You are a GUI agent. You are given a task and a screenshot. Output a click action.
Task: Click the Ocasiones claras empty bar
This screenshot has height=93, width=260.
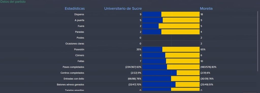coord(171,44)
